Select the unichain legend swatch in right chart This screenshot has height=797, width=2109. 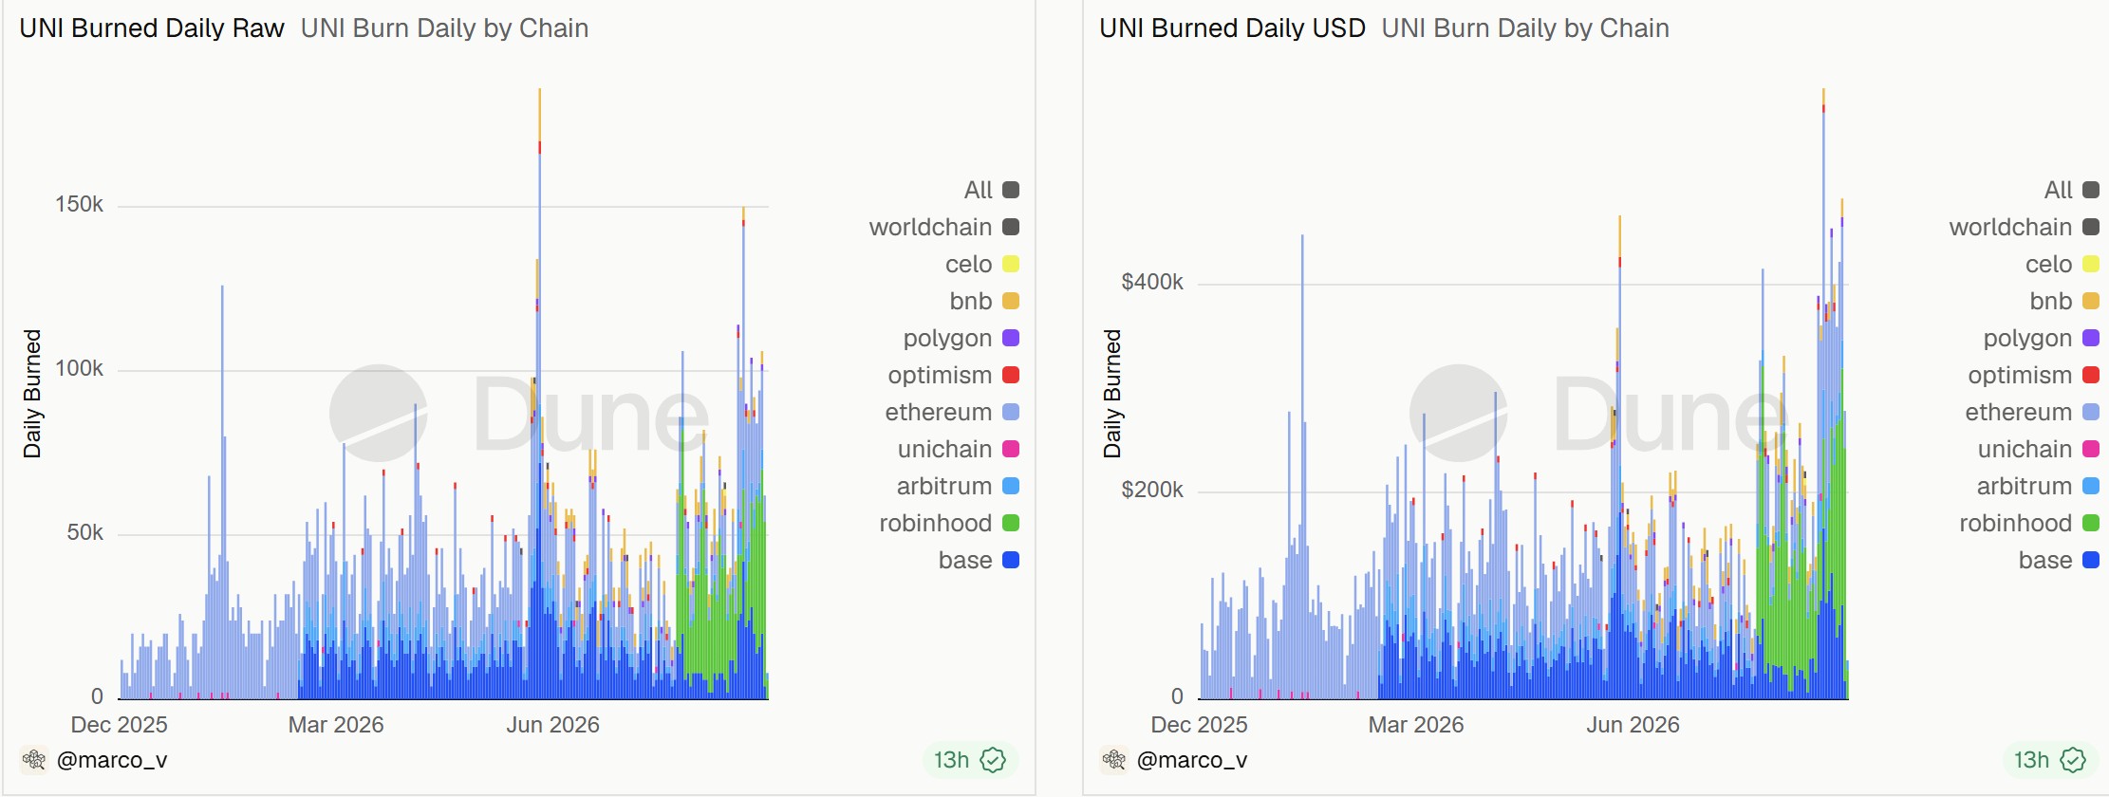click(x=2091, y=450)
